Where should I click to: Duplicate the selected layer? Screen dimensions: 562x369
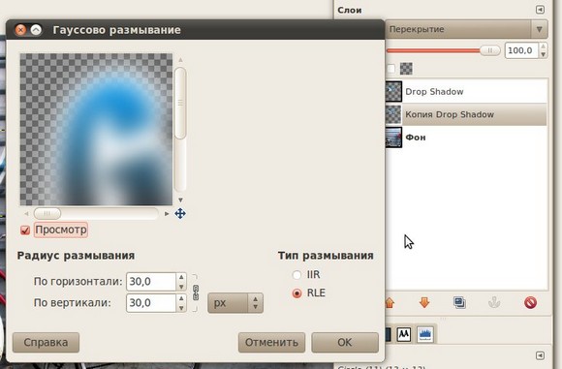tap(459, 303)
